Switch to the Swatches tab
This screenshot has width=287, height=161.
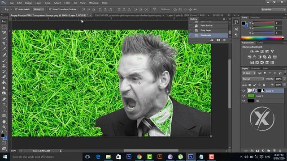click(255, 17)
